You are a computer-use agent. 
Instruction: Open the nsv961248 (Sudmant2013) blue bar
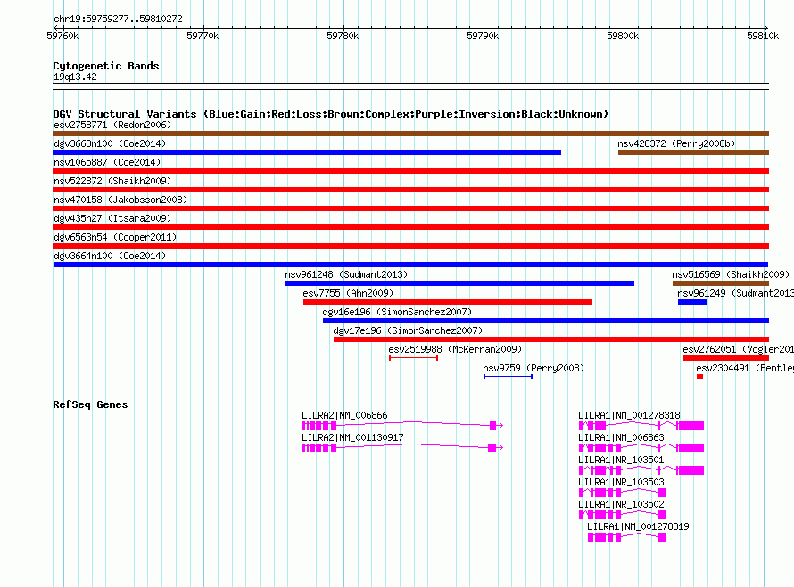click(x=459, y=283)
